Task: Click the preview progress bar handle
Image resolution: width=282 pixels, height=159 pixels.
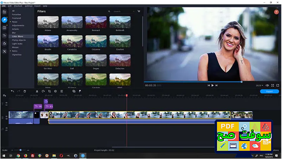Action: 242,82
